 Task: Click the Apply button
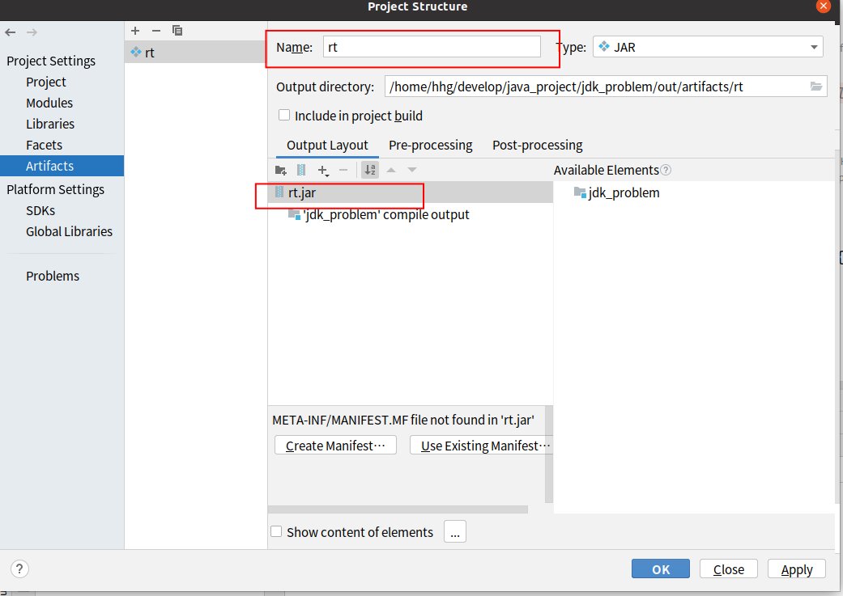pyautogui.click(x=796, y=569)
